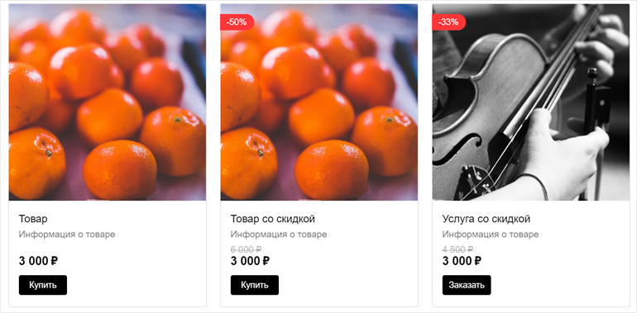Click the crossed-out 6 000 ₽ price
The height and width of the screenshot is (313, 637).
pyautogui.click(x=246, y=249)
